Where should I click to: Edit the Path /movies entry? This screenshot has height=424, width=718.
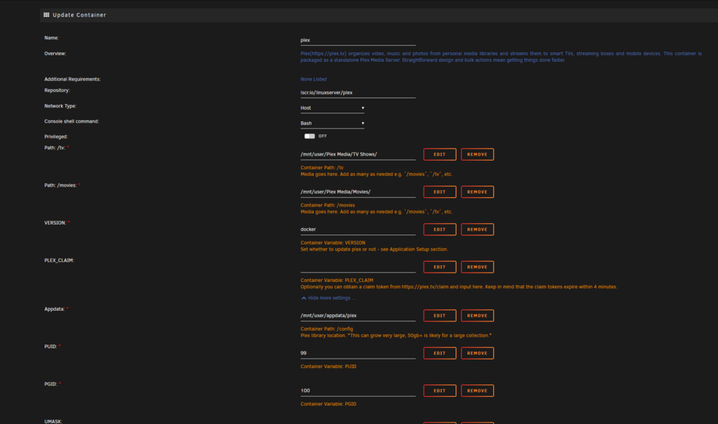(439, 192)
